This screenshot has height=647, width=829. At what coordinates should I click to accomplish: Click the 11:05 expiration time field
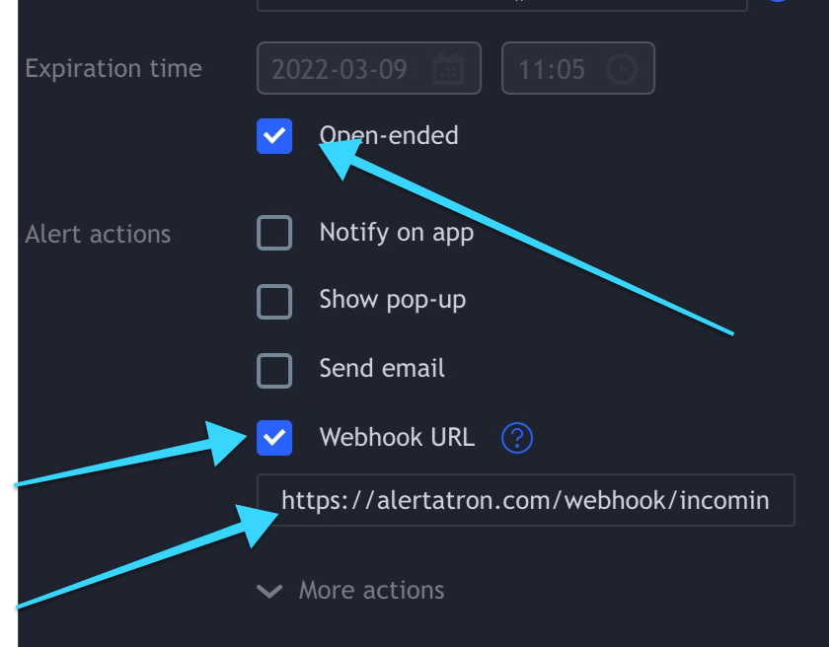click(578, 68)
